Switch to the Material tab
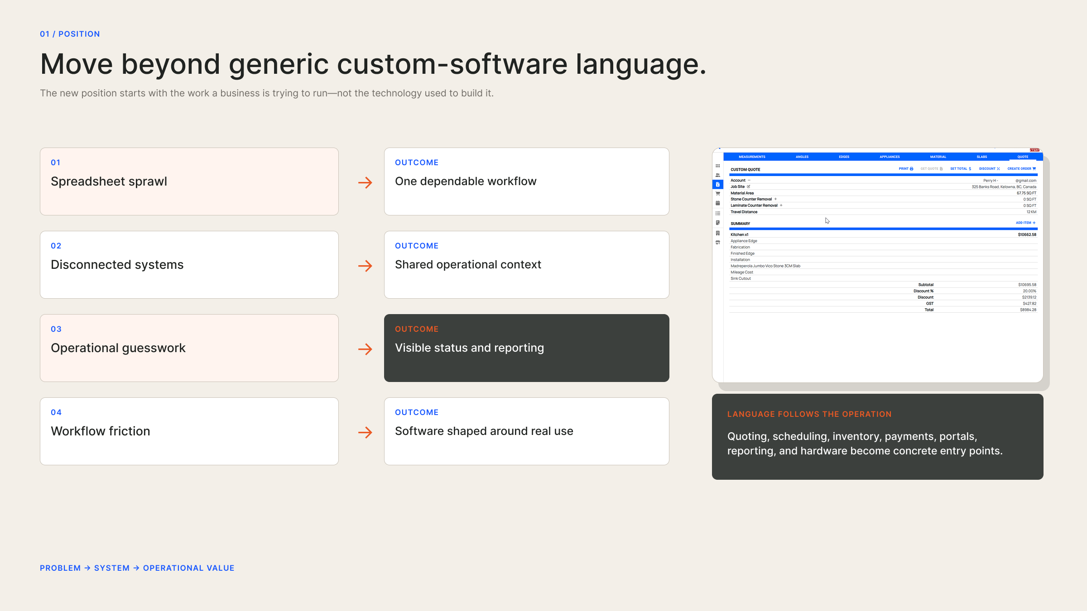This screenshot has height=611, width=1087. point(938,157)
